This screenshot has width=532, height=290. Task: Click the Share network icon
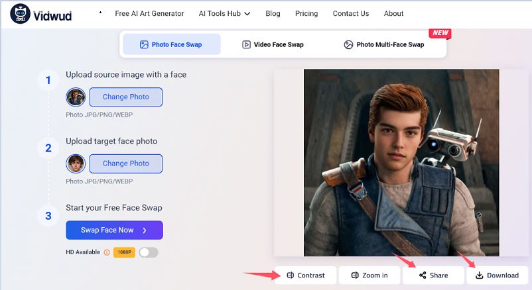[x=423, y=275]
